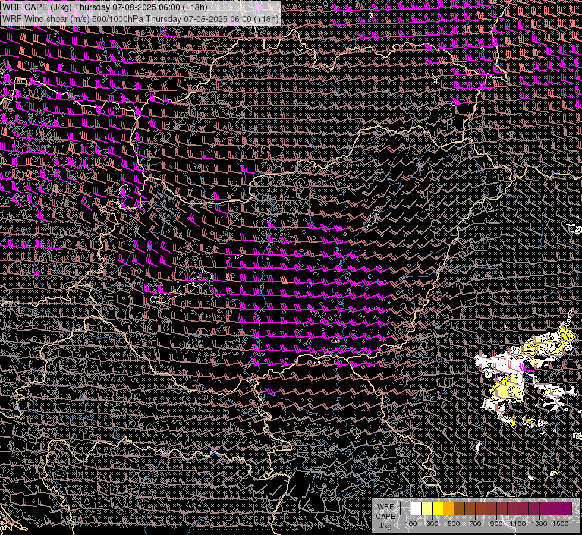
Task: Select the bright yellow legend swatch
Action: coord(438,509)
